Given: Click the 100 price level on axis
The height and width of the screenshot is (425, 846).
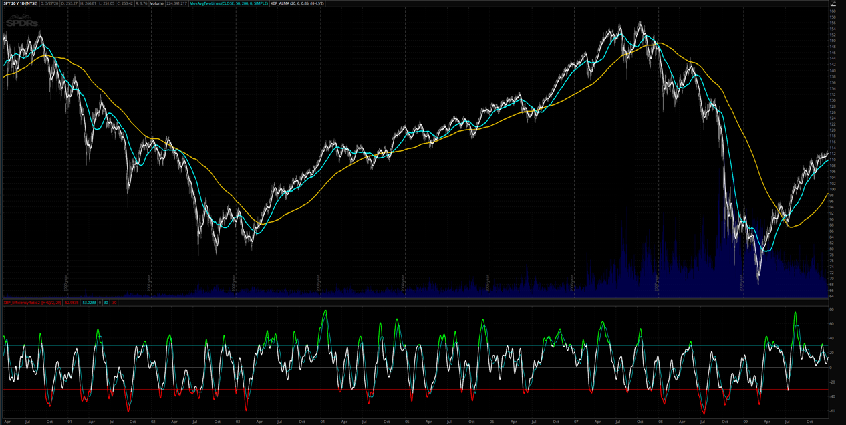Looking at the screenshot, I should tap(833, 189).
